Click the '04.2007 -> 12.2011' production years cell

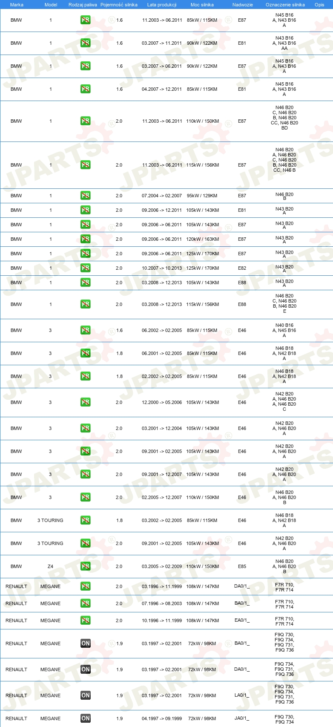(x=162, y=89)
